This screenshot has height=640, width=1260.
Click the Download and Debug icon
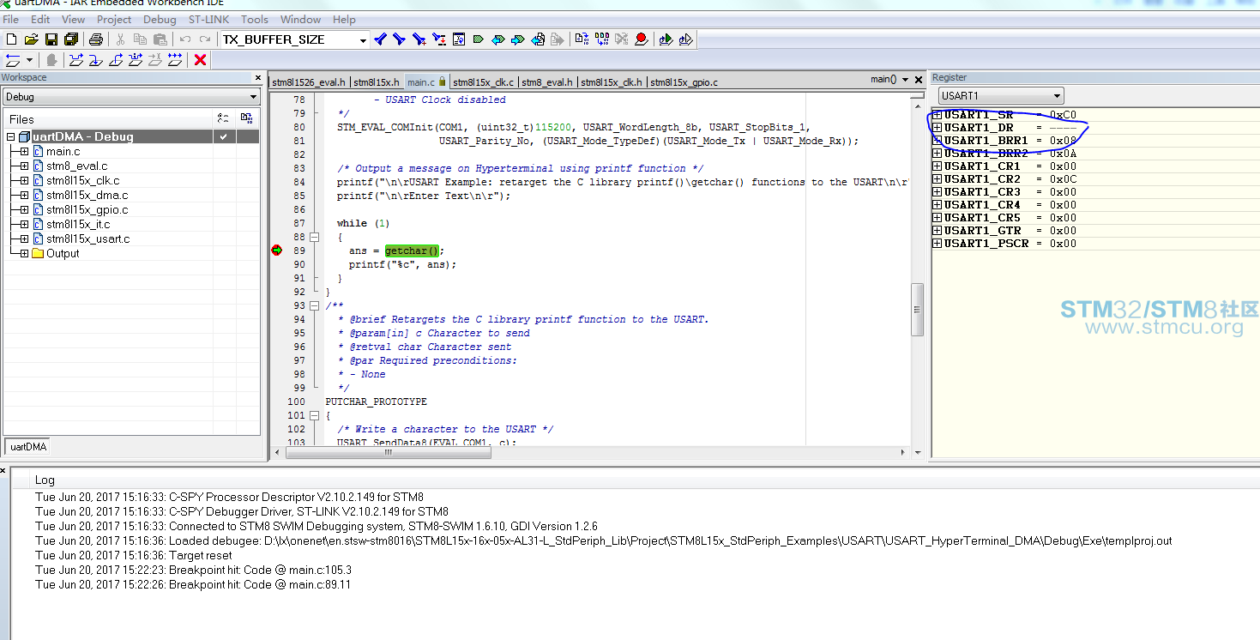(666, 39)
